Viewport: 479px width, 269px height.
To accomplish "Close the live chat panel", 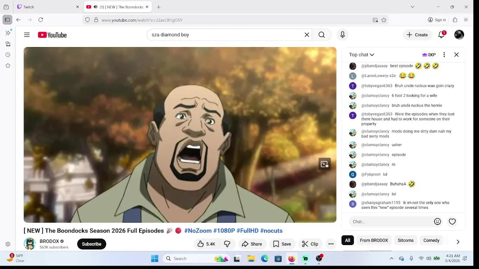I will [x=457, y=55].
